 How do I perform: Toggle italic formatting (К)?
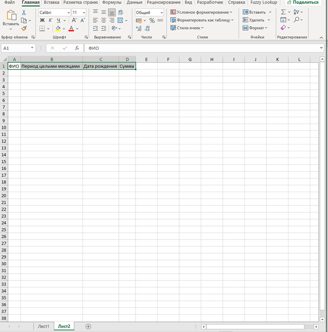[x=50, y=20]
